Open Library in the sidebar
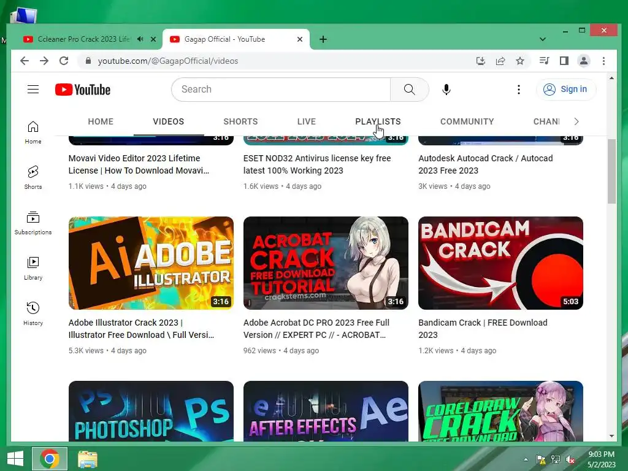628x471 pixels. [33, 269]
